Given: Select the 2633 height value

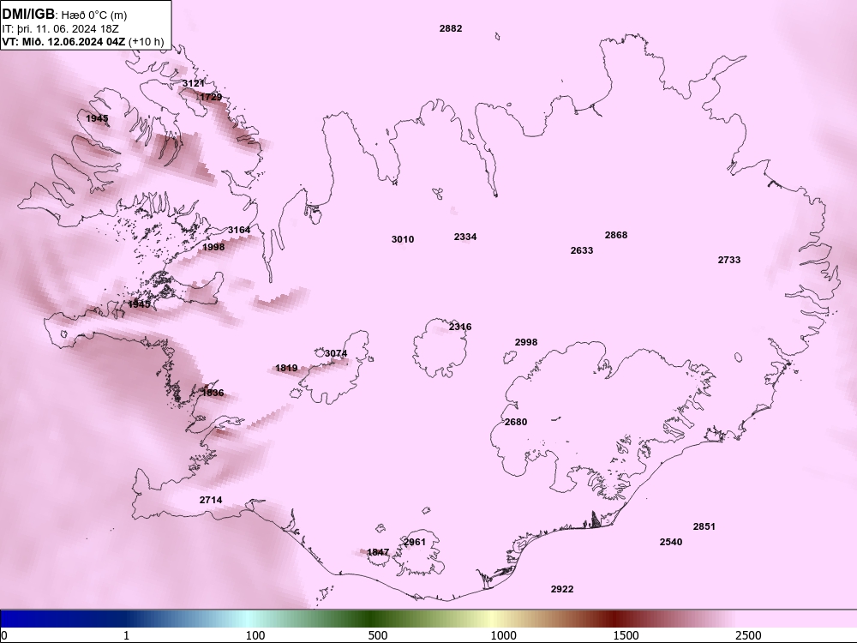Looking at the screenshot, I should tap(582, 250).
